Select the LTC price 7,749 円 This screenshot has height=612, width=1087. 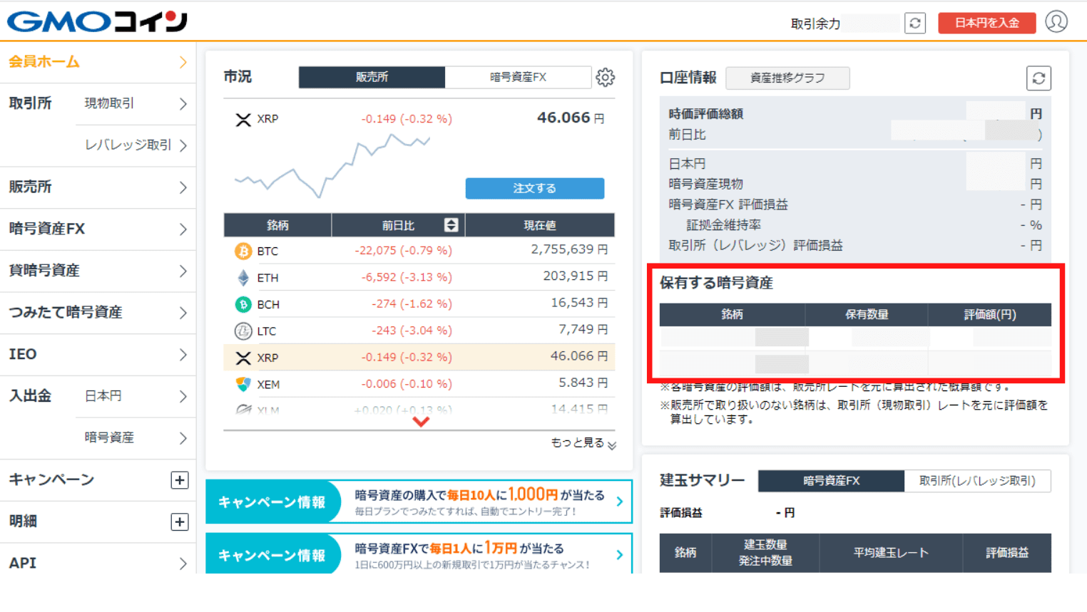583,330
